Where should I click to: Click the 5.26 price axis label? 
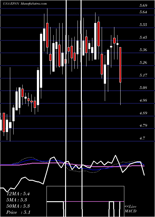click(x=143, y=63)
